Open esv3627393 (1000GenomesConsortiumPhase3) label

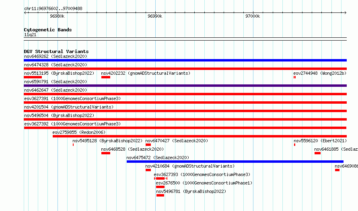point(202,174)
